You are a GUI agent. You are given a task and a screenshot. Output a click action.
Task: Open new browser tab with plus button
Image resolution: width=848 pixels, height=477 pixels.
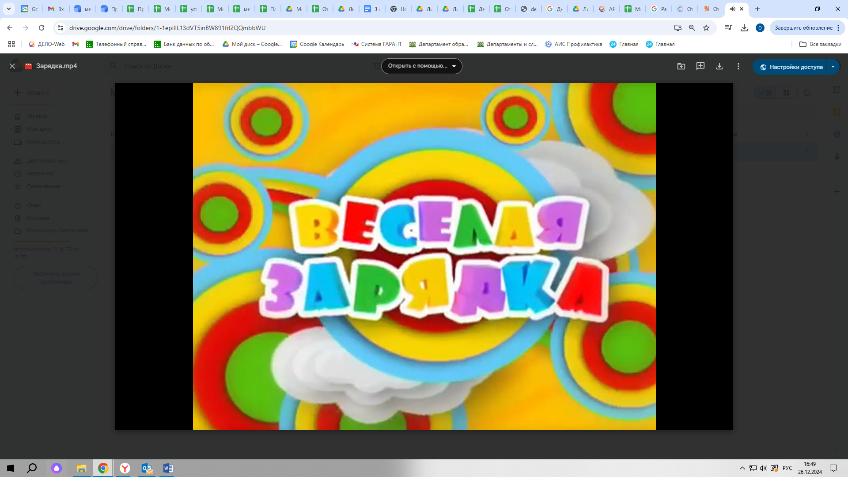coord(757,9)
